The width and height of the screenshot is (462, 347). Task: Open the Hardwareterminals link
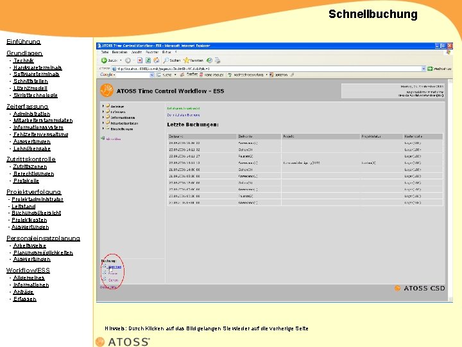(37, 67)
